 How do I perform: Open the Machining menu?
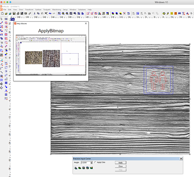click(x=56, y=9)
